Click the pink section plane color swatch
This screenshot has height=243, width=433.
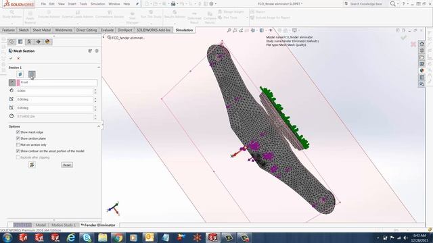pyautogui.click(x=18, y=82)
